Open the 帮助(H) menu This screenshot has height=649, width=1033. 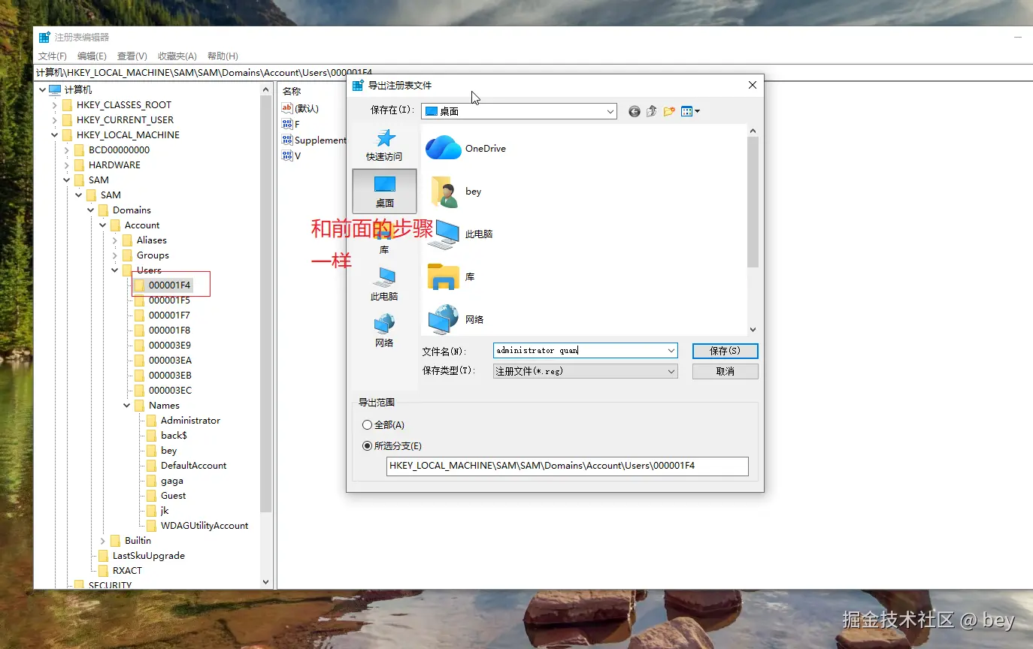click(x=223, y=56)
